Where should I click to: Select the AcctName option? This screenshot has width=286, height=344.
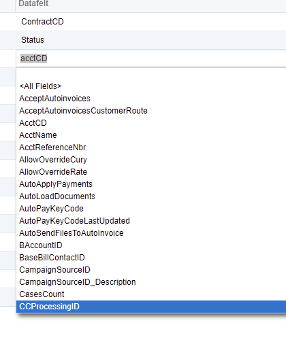coord(151,135)
